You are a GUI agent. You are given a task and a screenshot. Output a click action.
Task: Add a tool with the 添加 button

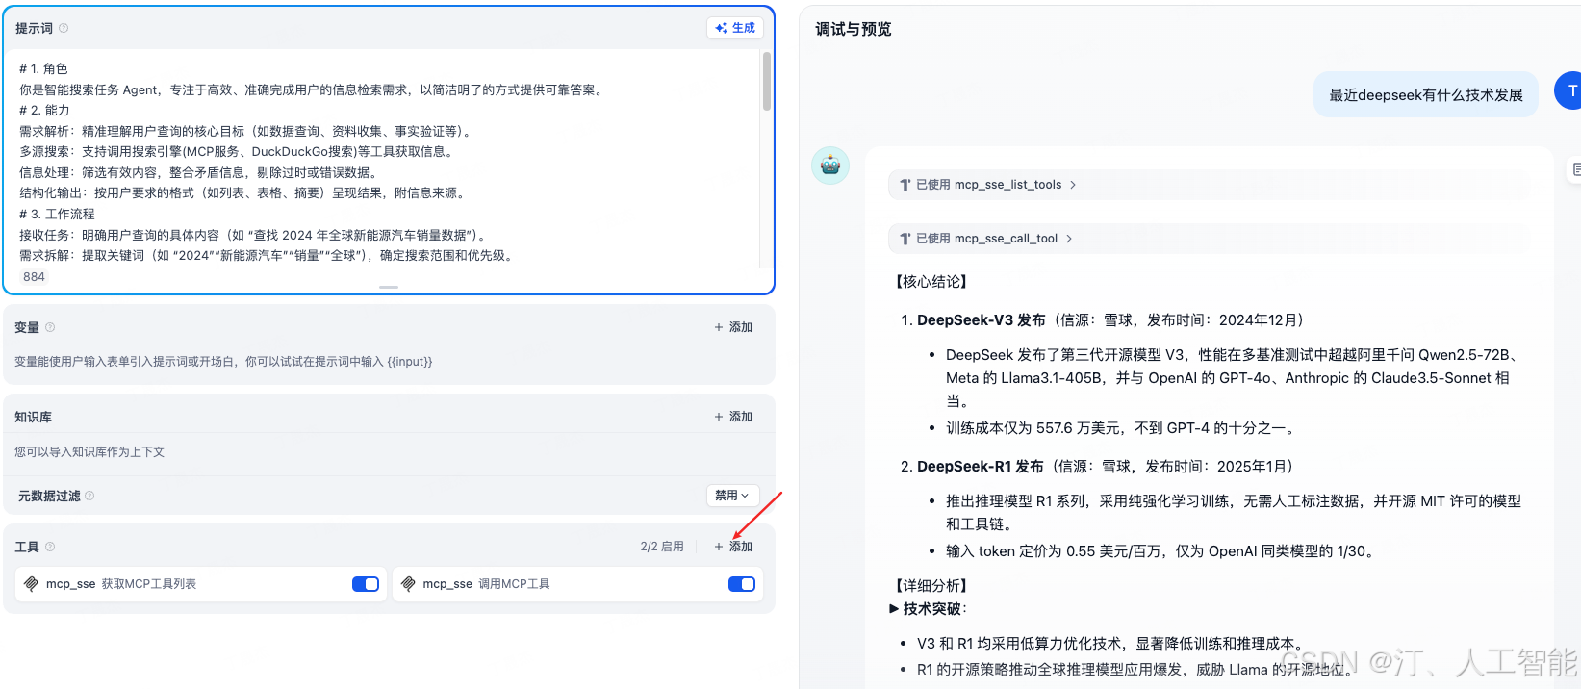(733, 547)
